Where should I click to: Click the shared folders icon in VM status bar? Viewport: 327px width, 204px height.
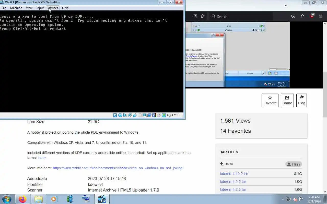click(139, 115)
